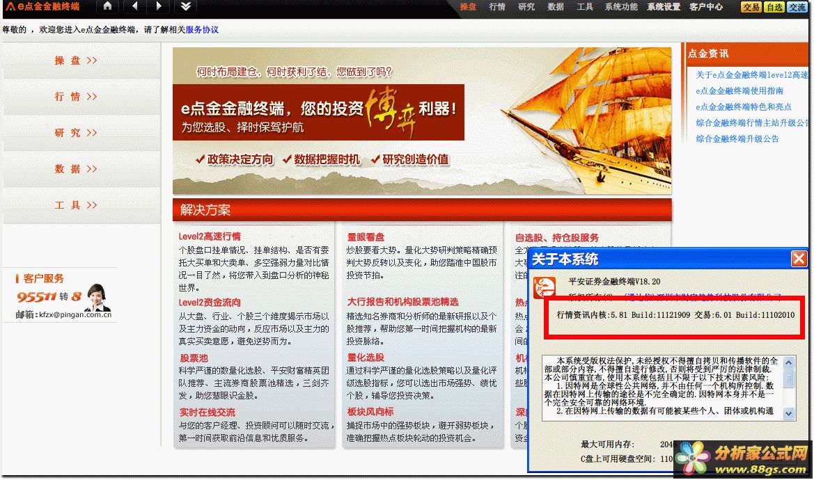Open the 系统设置 menu
814x480 pixels.
(664, 7)
